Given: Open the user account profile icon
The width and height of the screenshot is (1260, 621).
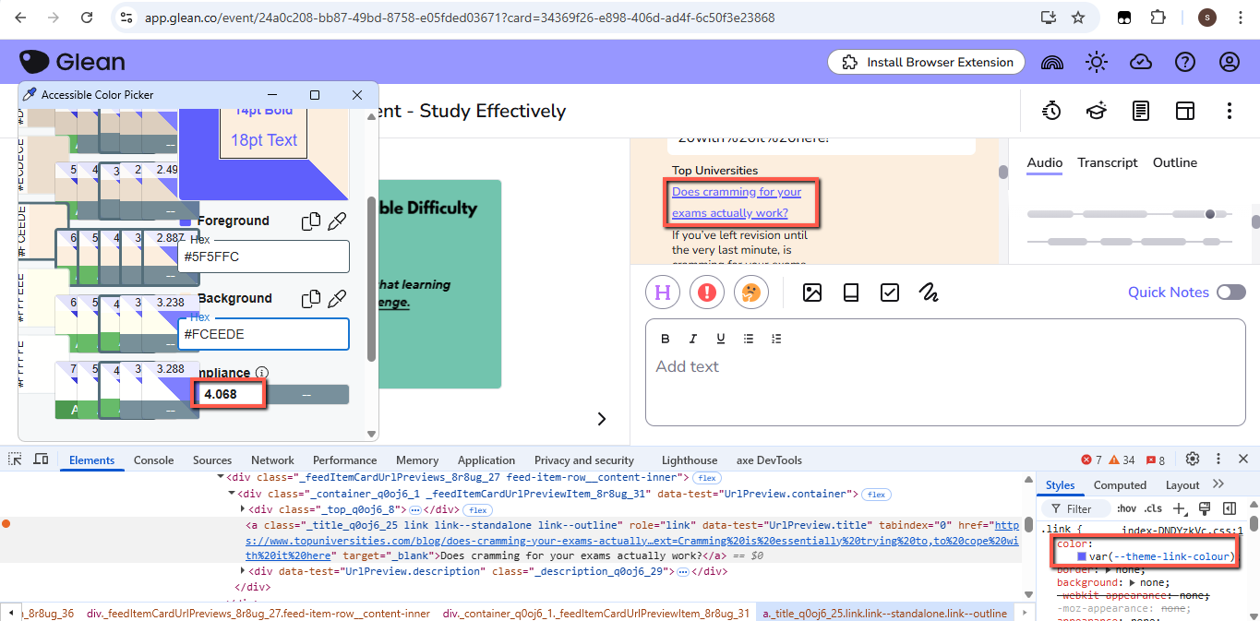Looking at the screenshot, I should pyautogui.click(x=1229, y=62).
